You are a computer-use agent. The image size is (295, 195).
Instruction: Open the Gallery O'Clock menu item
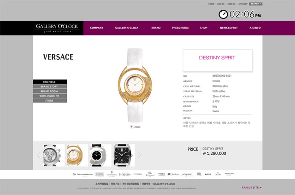(x=127, y=28)
